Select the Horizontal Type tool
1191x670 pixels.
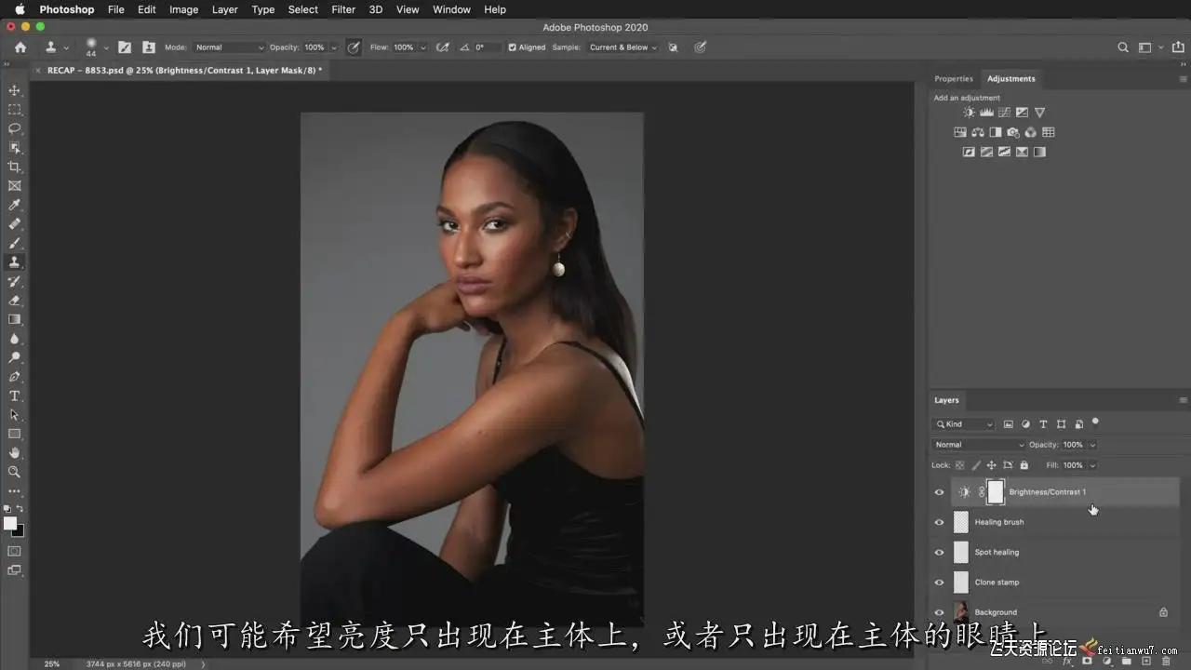pos(14,395)
